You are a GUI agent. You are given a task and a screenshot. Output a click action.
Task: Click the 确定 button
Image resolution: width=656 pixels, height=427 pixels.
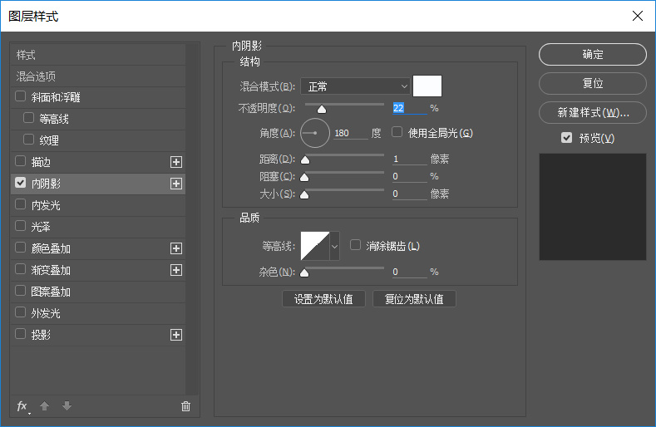592,55
